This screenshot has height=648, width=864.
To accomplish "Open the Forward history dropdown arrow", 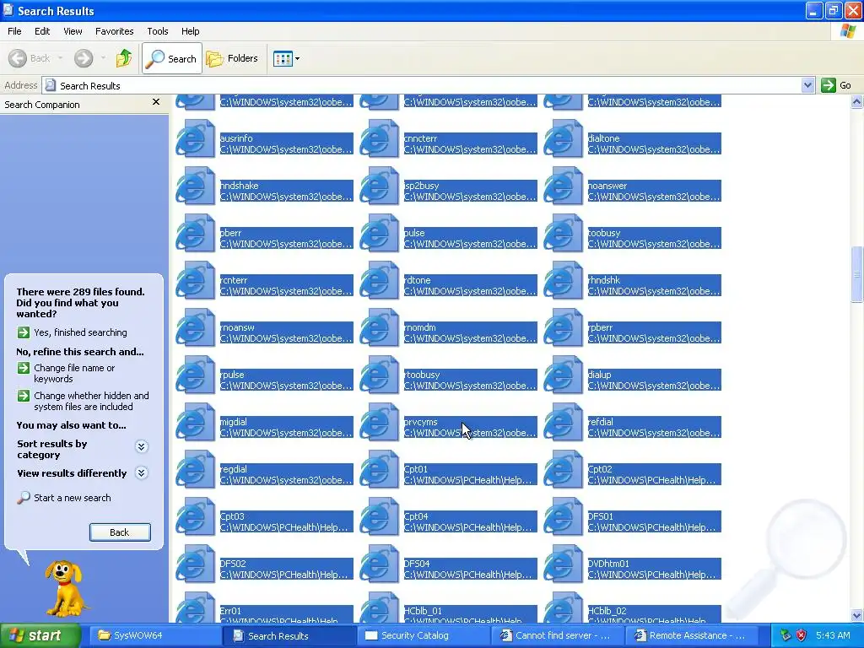I will 103,58.
